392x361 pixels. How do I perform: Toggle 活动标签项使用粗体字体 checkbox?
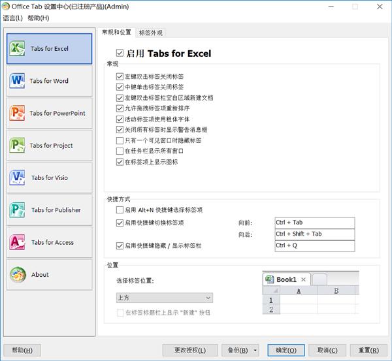[x=120, y=119]
